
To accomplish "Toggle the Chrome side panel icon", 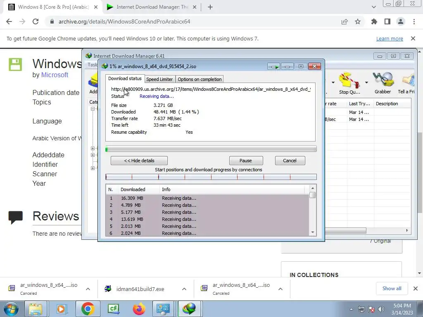I will point(387,21).
